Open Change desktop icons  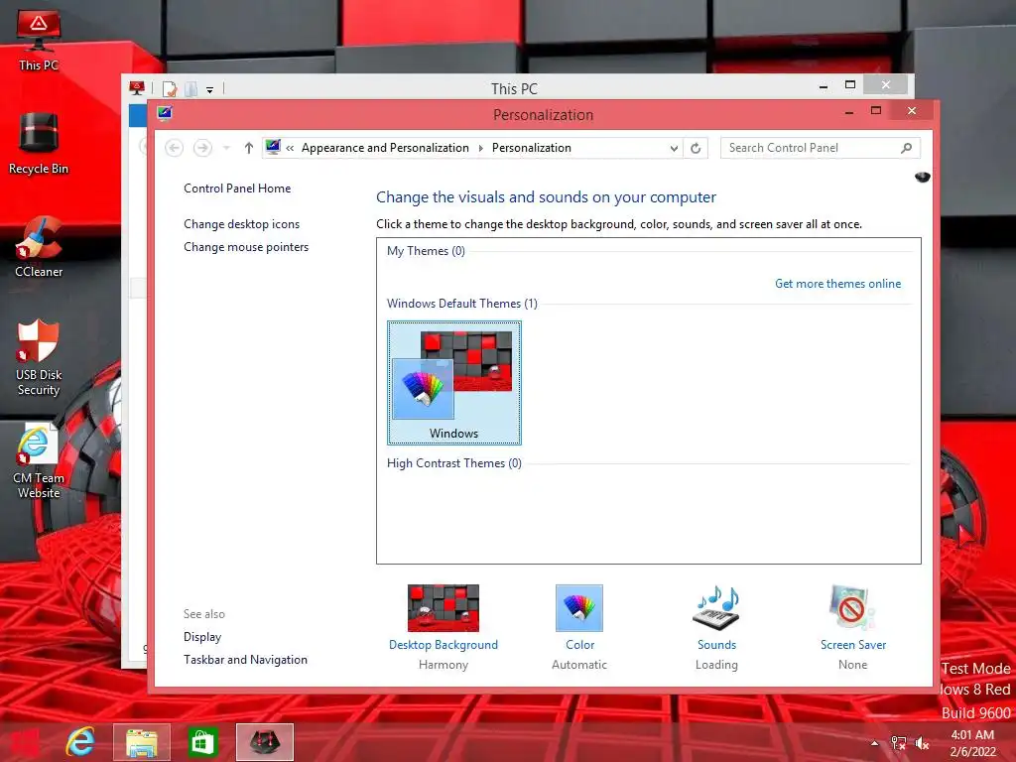pos(242,223)
